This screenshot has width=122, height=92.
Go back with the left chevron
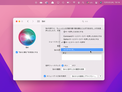tap(28, 21)
